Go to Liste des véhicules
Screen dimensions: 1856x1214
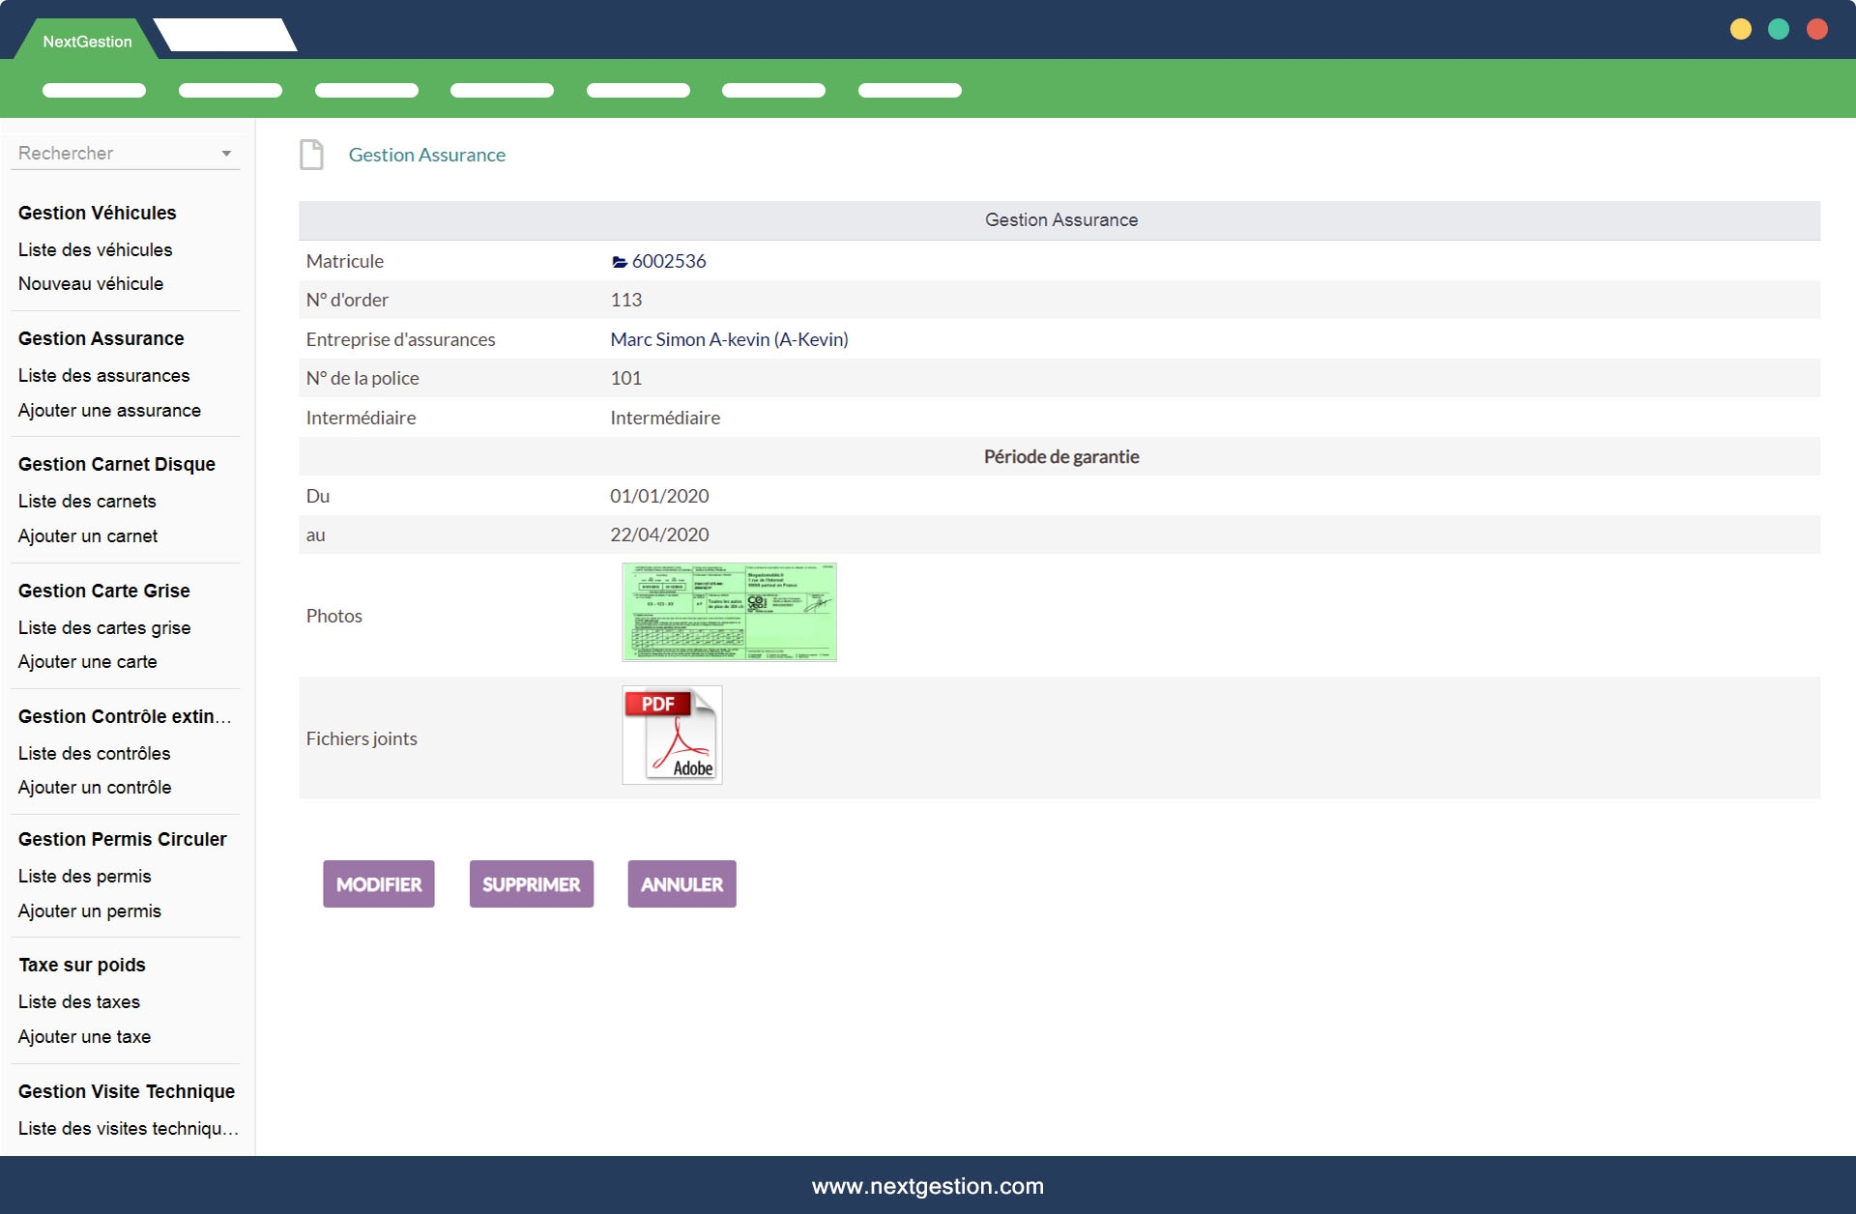[x=95, y=249]
